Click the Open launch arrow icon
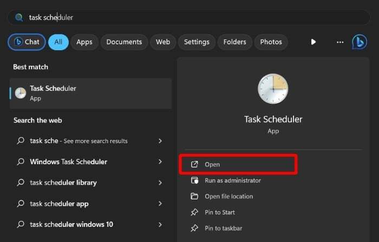This screenshot has width=379, height=242. click(194, 164)
